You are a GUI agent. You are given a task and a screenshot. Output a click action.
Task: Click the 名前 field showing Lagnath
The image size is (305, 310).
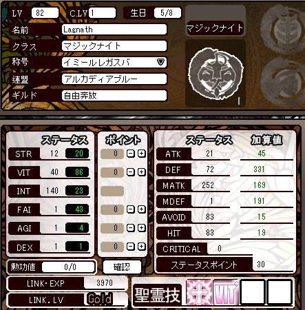click(x=114, y=30)
